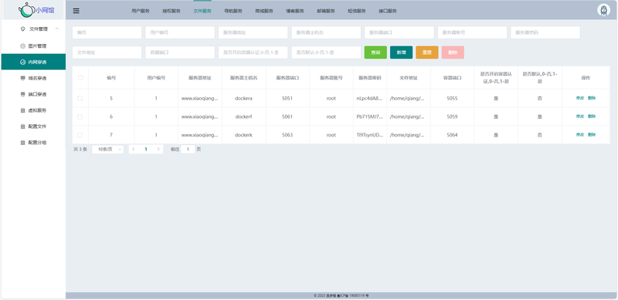618x300 pixels.
Task: Click the dockera hostname cell
Action: (243, 99)
